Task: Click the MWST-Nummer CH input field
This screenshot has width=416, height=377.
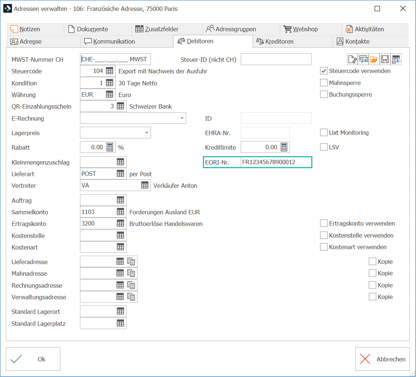Action: pos(115,59)
